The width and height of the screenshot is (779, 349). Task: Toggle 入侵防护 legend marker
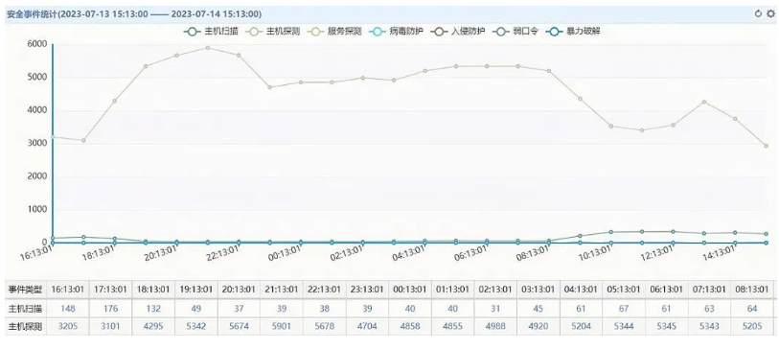coord(458,33)
